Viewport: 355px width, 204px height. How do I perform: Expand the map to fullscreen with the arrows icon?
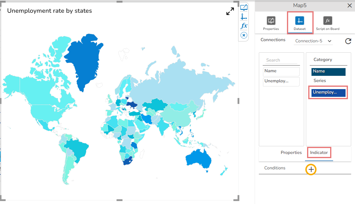pyautogui.click(x=230, y=11)
